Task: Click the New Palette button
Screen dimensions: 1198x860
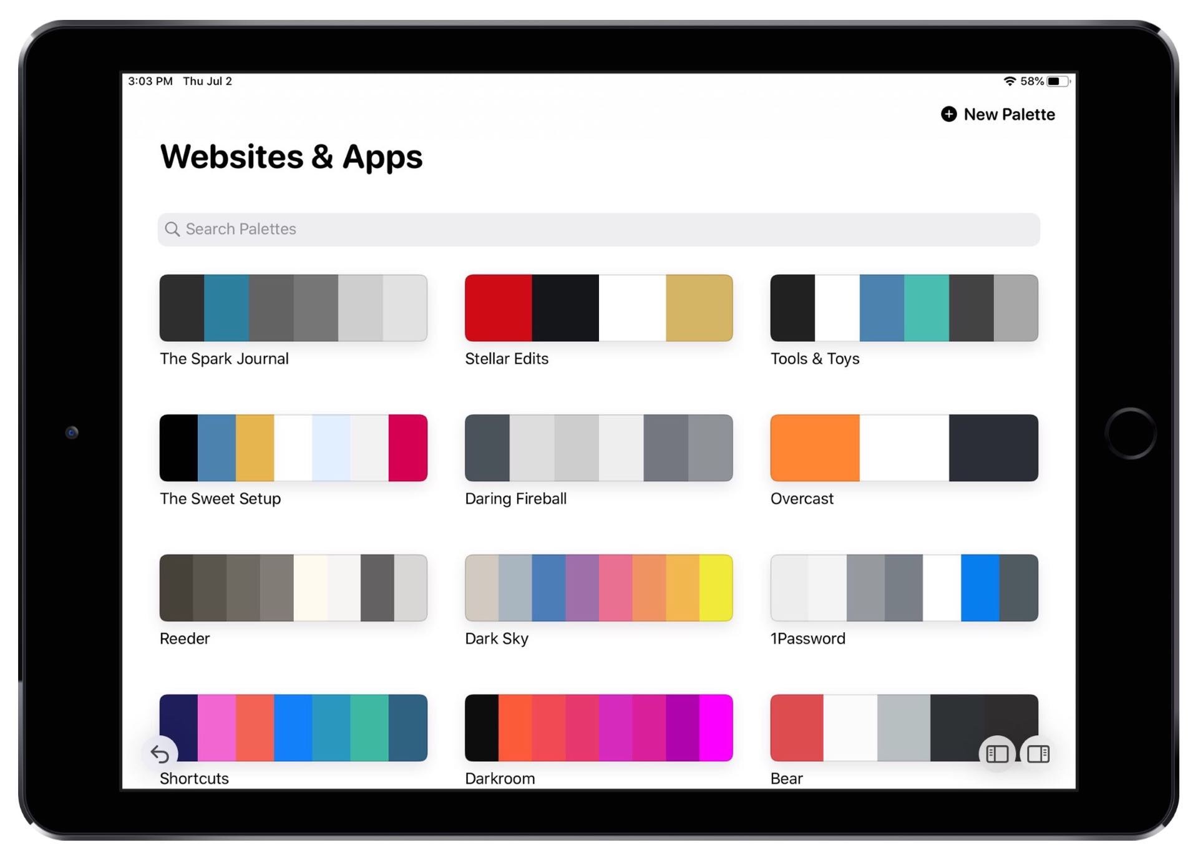Action: click(x=996, y=114)
